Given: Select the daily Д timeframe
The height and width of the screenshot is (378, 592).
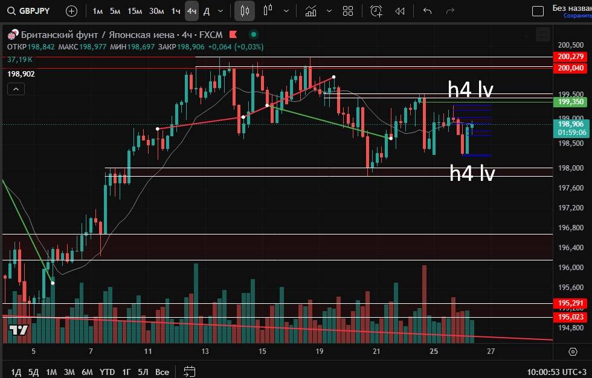Looking at the screenshot, I should [x=207, y=11].
